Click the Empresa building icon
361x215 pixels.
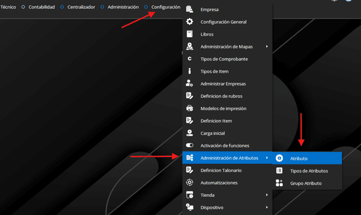(x=190, y=10)
